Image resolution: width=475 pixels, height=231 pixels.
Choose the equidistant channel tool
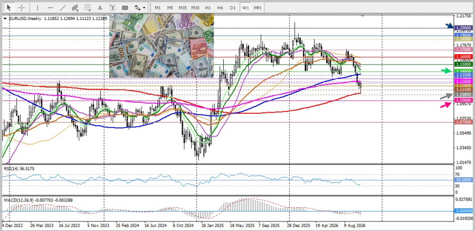point(75,7)
